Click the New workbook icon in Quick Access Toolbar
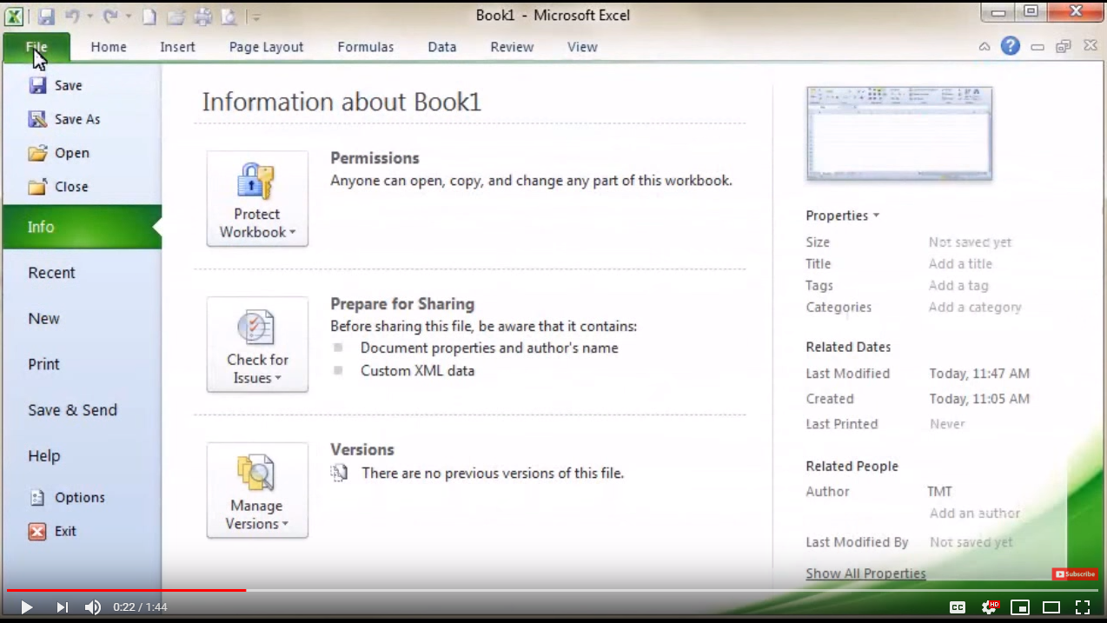The image size is (1107, 623). click(x=149, y=16)
